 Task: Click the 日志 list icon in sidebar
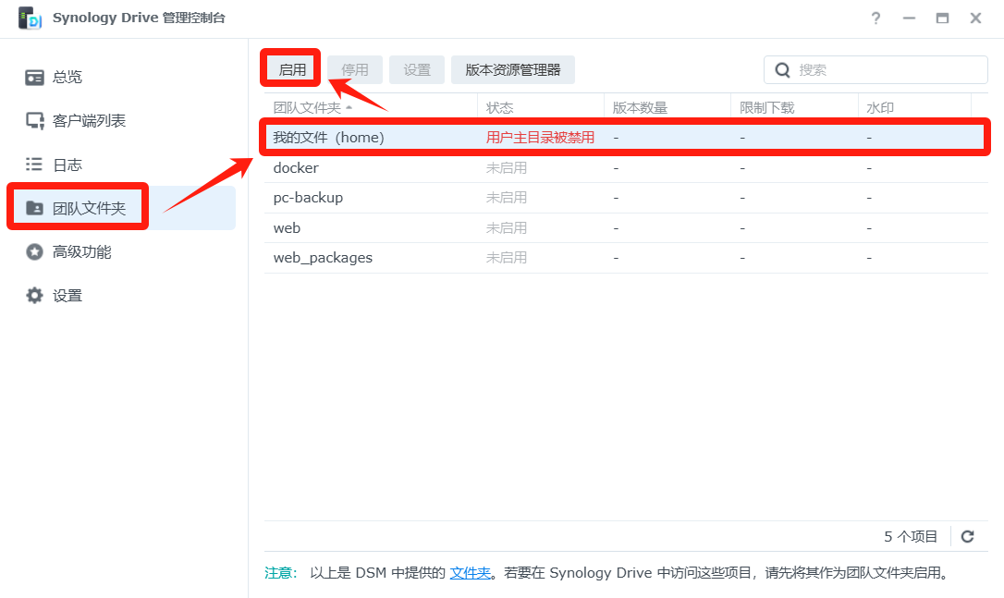point(35,165)
